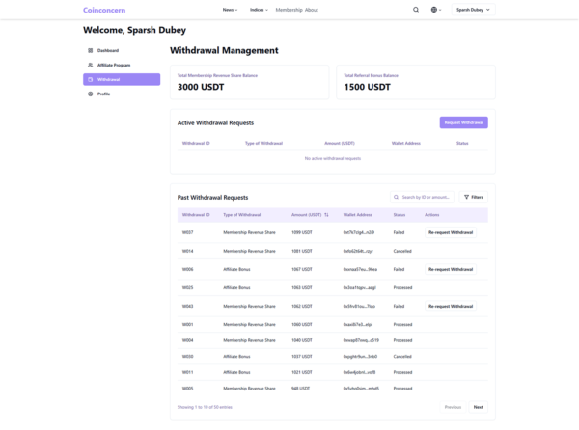579x430 pixels.
Task: Go to the About page
Action: (312, 10)
